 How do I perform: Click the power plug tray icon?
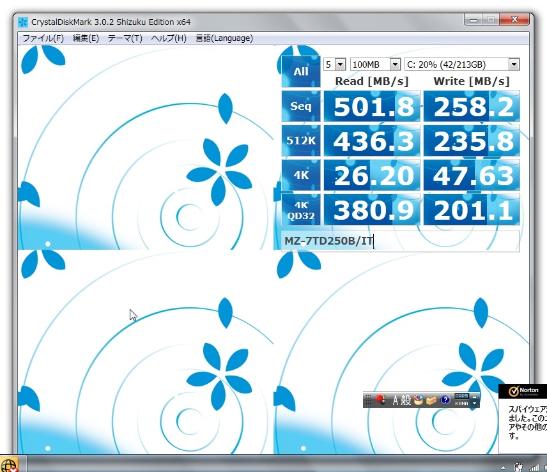tap(518, 467)
